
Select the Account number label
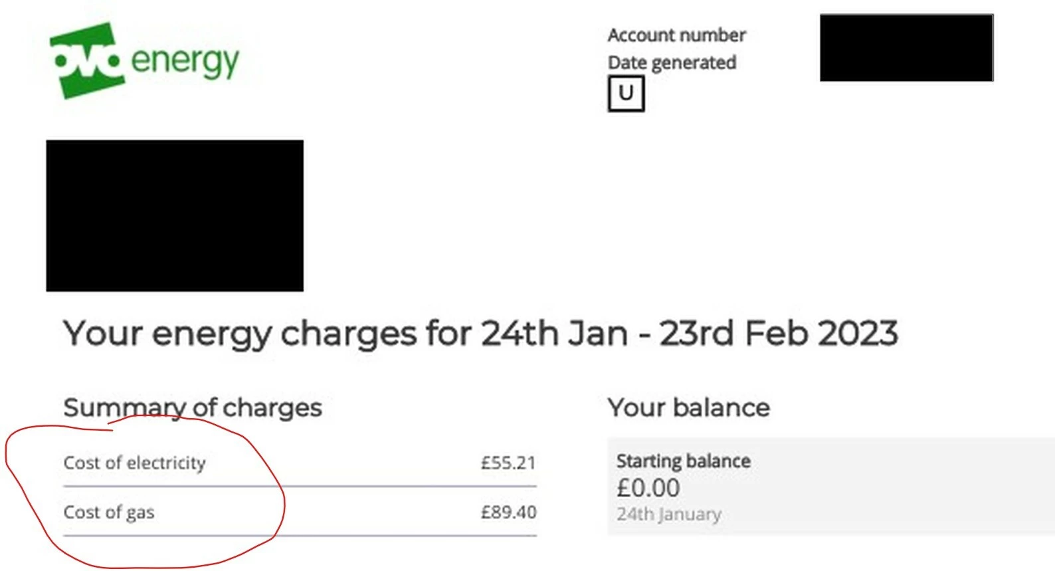coord(676,35)
